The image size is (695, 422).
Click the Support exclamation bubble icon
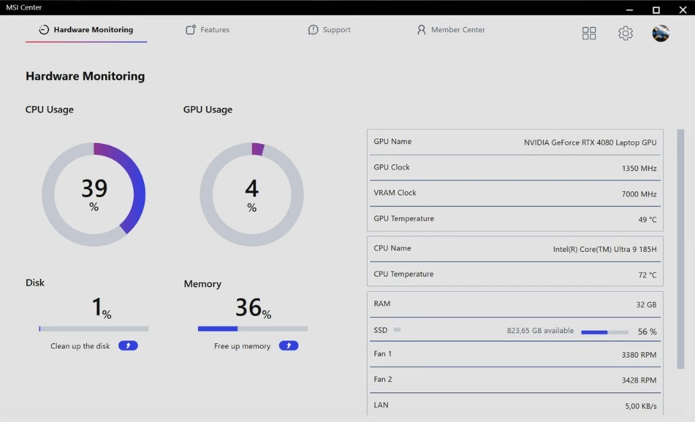click(x=313, y=30)
